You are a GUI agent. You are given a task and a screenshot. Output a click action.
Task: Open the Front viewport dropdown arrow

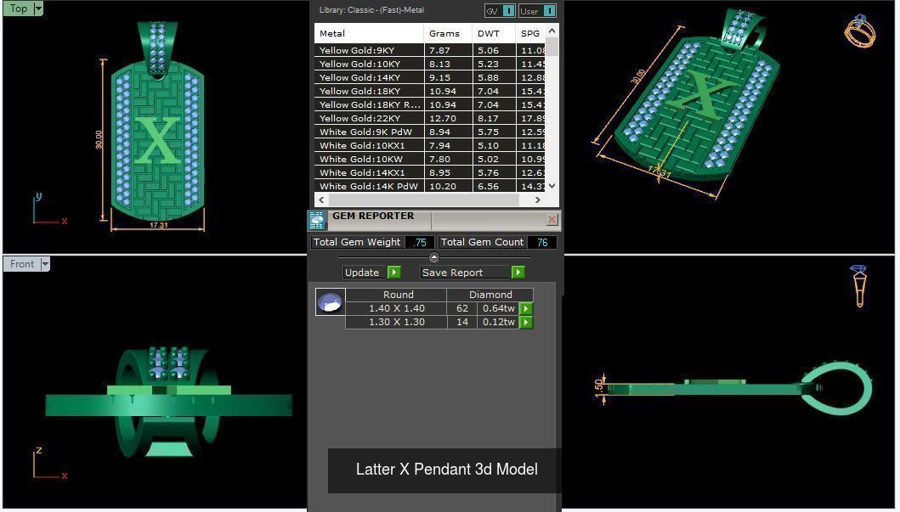pyautogui.click(x=45, y=264)
